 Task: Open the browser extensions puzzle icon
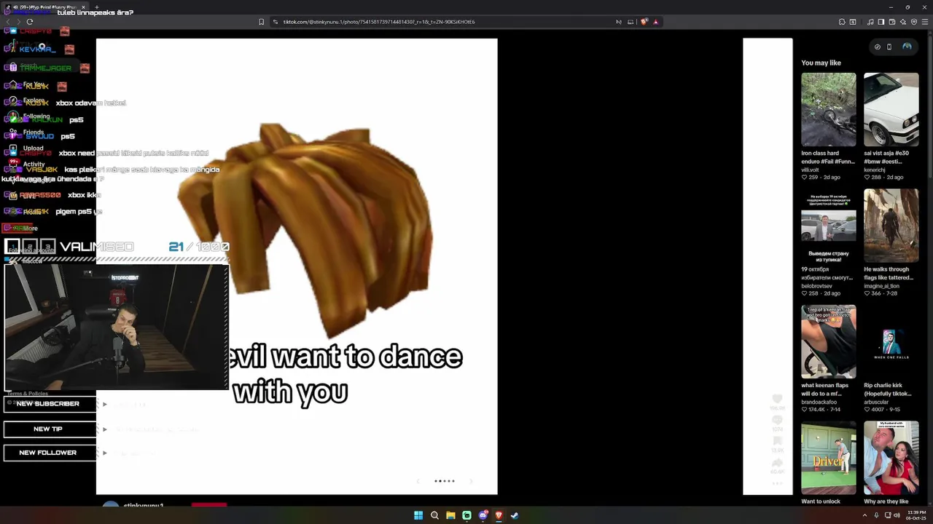842,22
